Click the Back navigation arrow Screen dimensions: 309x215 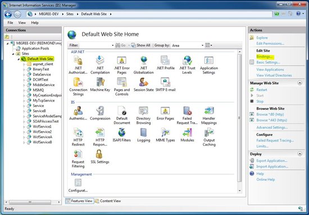8,15
